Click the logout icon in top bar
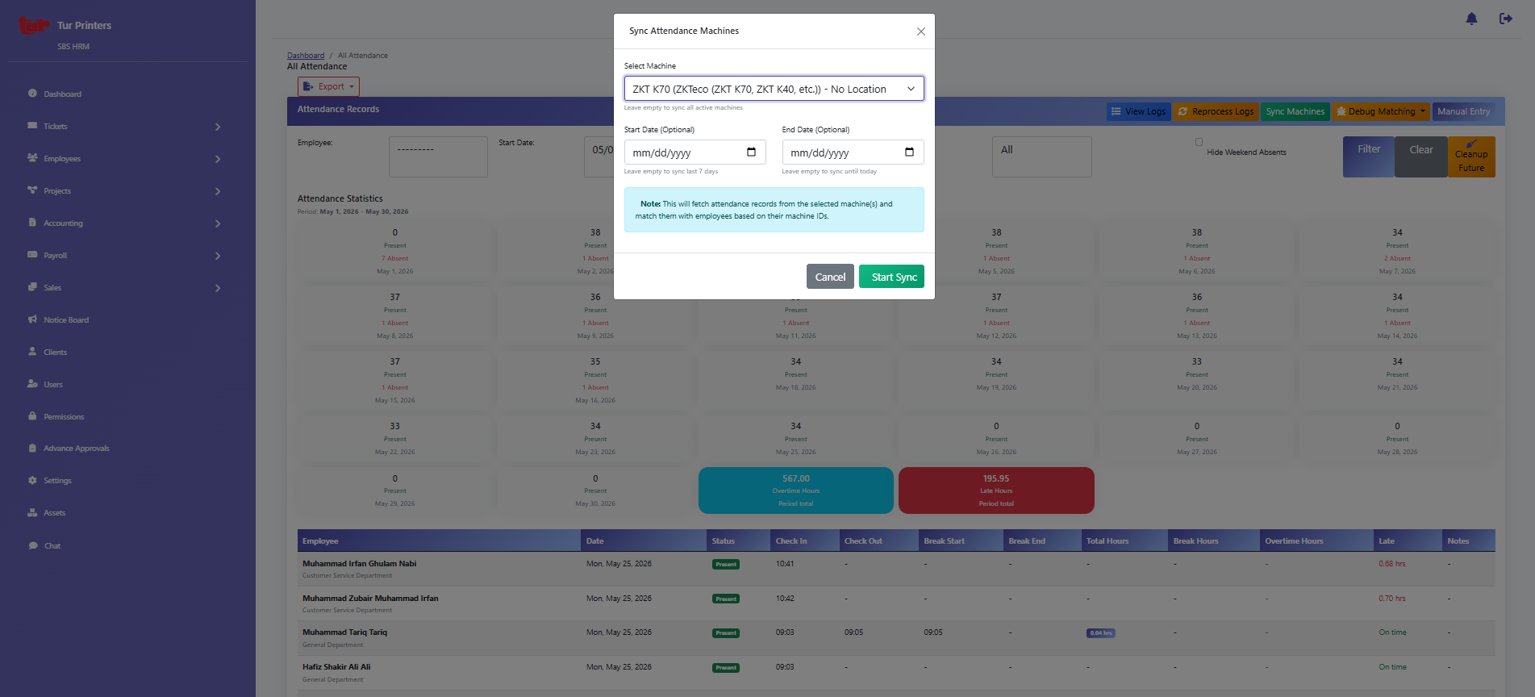 1505,19
